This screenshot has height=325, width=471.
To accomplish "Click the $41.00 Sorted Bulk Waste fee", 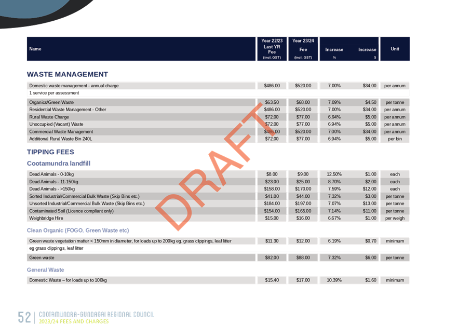I will coord(272,196).
